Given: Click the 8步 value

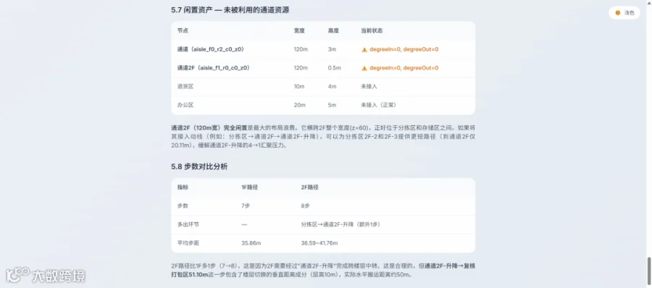Looking at the screenshot, I should click(306, 206).
